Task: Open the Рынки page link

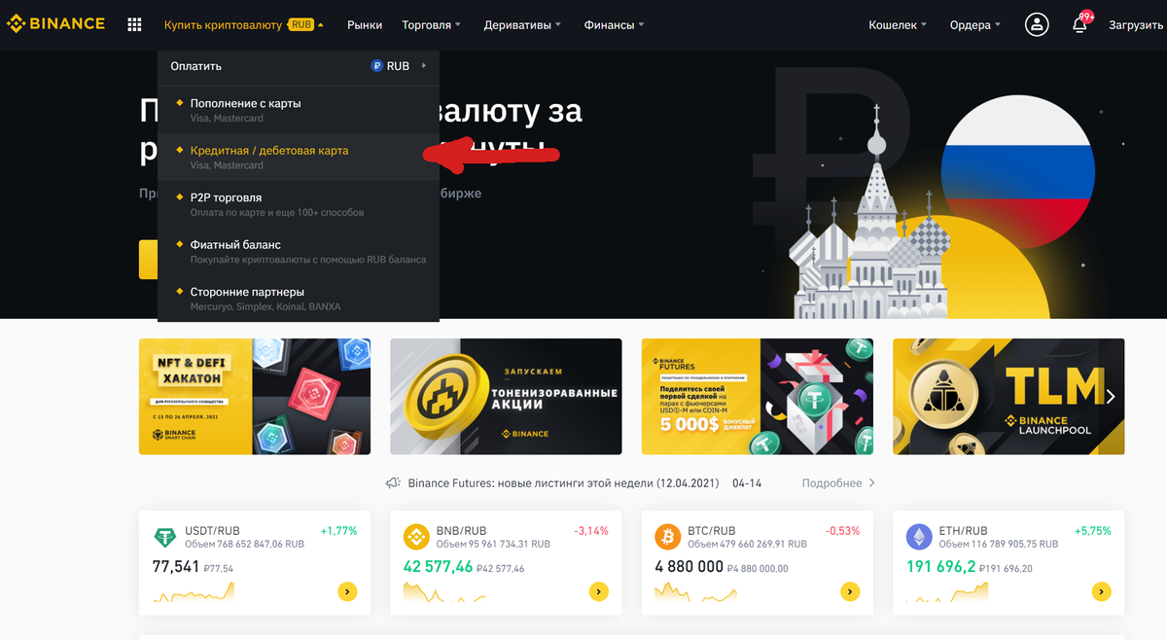Action: pos(365,24)
